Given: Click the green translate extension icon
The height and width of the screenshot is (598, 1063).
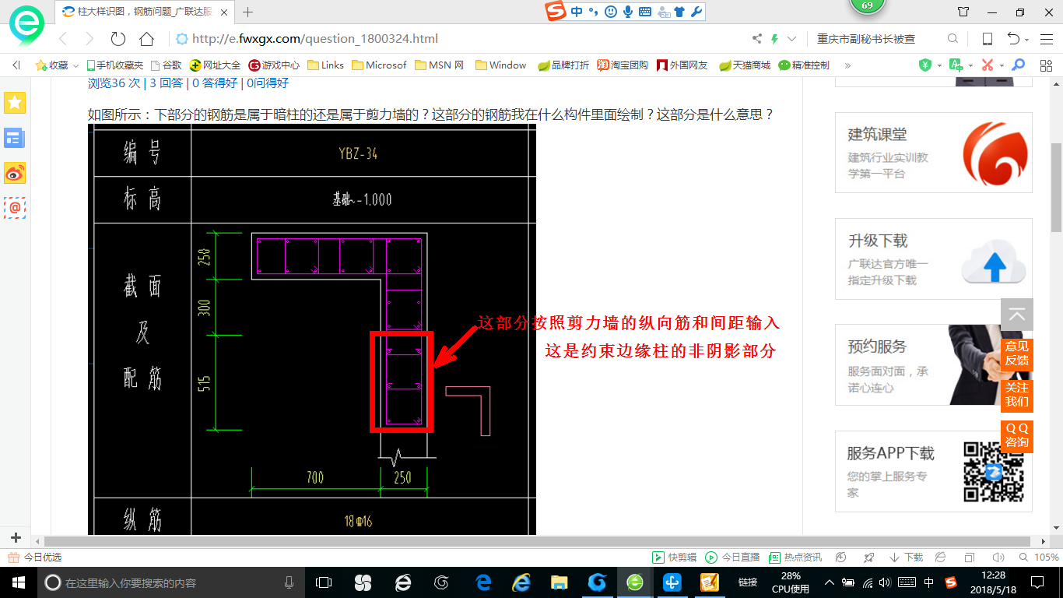Looking at the screenshot, I should [x=956, y=65].
